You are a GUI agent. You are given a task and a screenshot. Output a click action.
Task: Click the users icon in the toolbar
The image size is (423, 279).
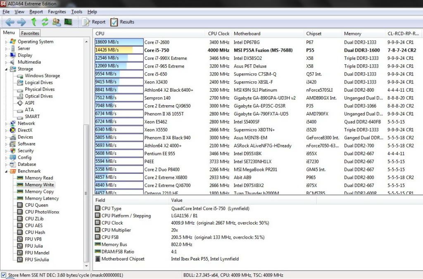pos(56,22)
